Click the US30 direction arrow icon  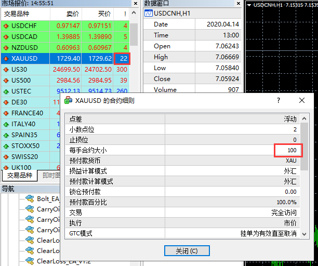(x=6, y=70)
